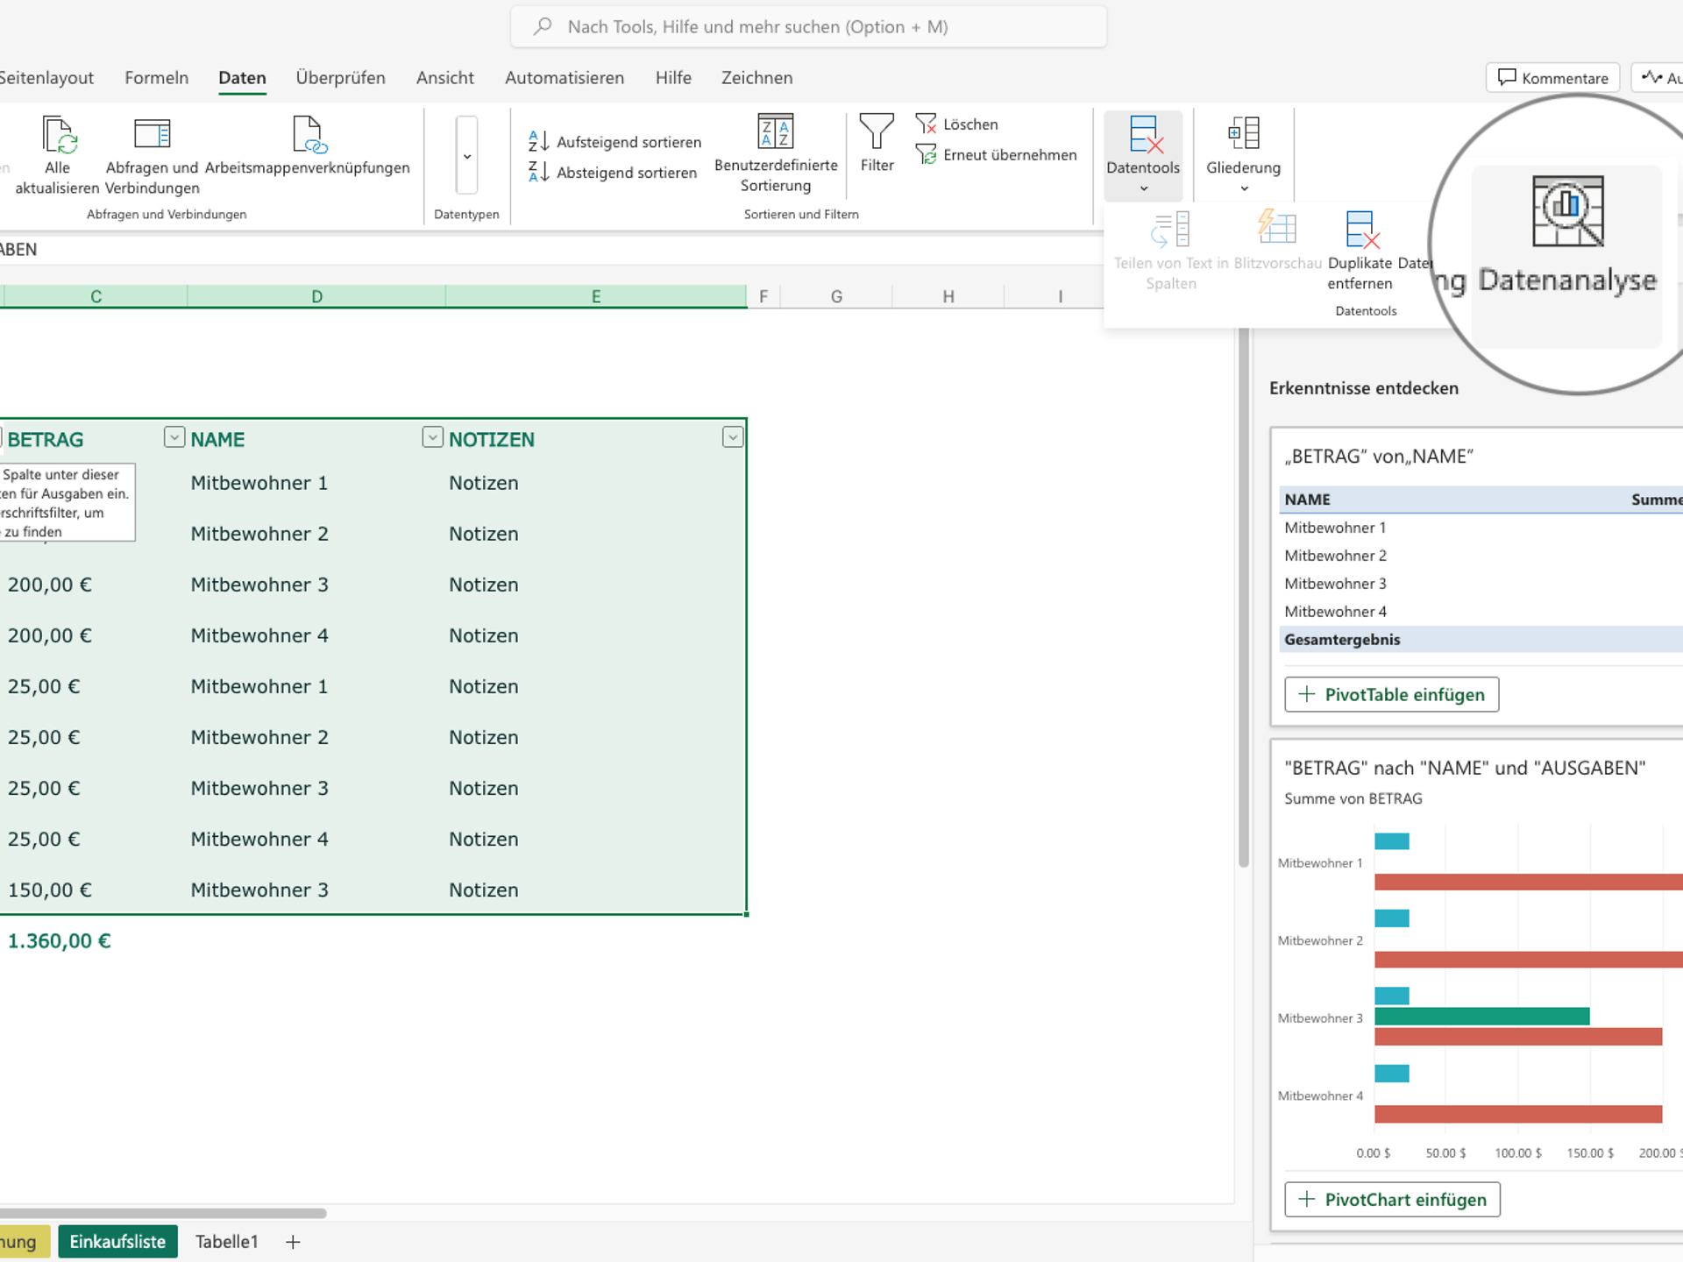Toggle the Filter funnel icon
The image size is (1683, 1262).
click(877, 133)
